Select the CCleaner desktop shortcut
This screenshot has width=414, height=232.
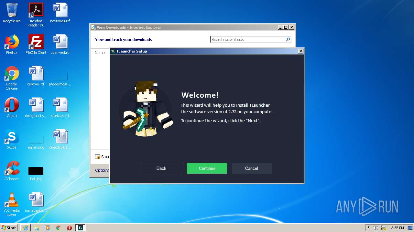coord(12,171)
